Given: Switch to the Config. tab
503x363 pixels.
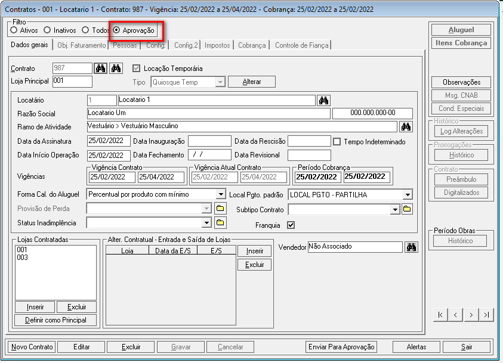Looking at the screenshot, I should click(x=156, y=45).
